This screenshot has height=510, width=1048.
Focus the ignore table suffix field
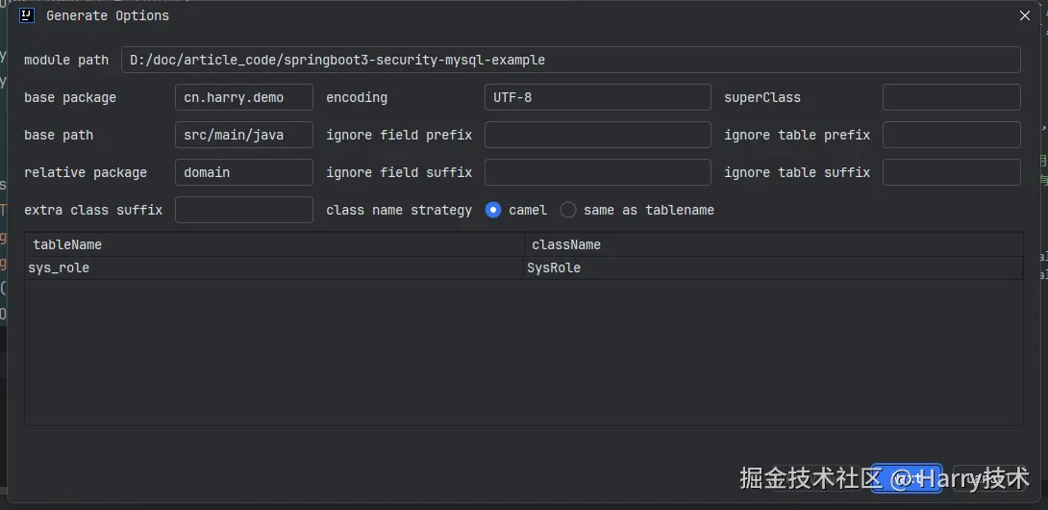click(x=951, y=172)
